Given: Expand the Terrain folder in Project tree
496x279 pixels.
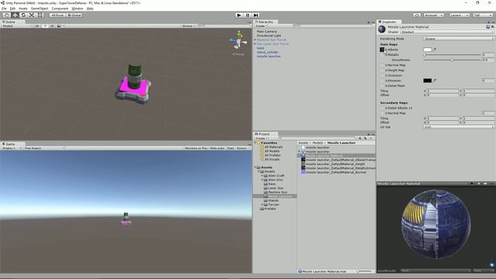Looking at the screenshot, I should tap(262, 205).
